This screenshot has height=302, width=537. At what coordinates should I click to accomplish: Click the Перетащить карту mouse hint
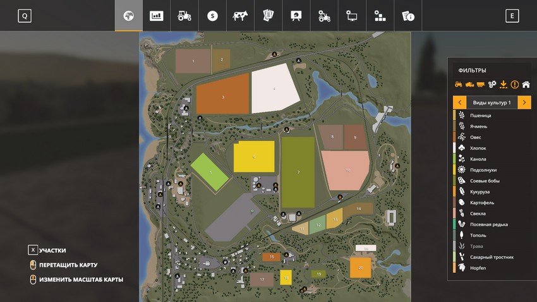[64, 265]
